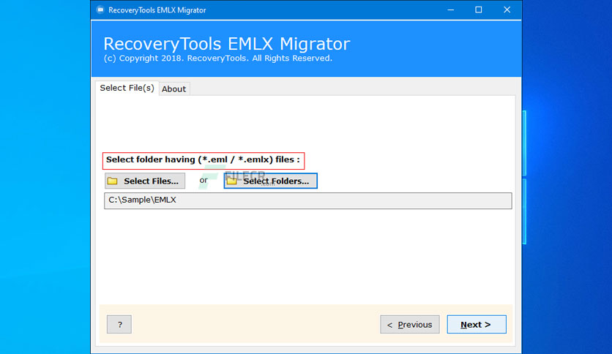Open help with the ? button

[x=119, y=324]
